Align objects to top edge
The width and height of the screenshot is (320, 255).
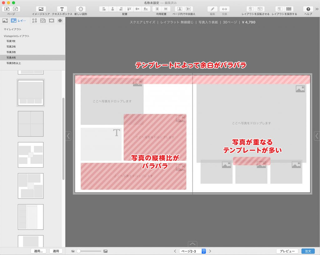[129, 9]
